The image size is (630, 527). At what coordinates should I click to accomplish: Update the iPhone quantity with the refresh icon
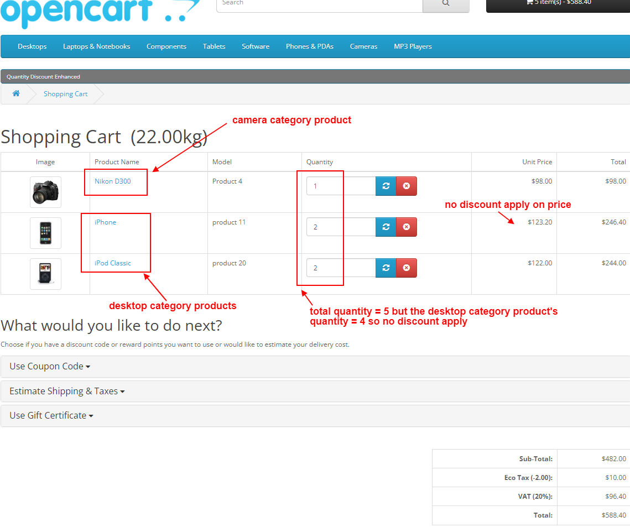click(386, 227)
